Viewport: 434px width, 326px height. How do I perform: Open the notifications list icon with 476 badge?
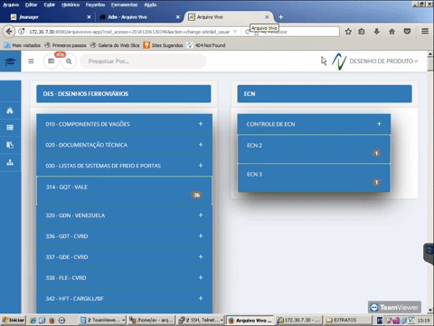[x=52, y=62]
